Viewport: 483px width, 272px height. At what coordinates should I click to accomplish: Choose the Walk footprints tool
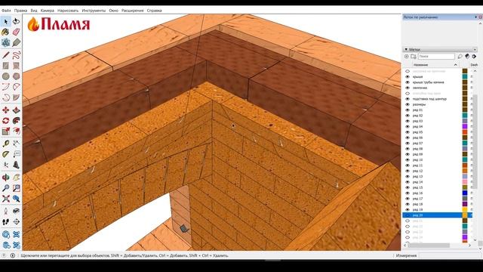[6, 221]
